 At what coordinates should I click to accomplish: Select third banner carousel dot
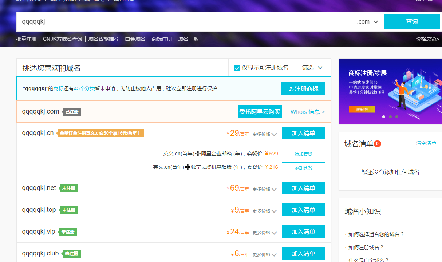point(397,117)
